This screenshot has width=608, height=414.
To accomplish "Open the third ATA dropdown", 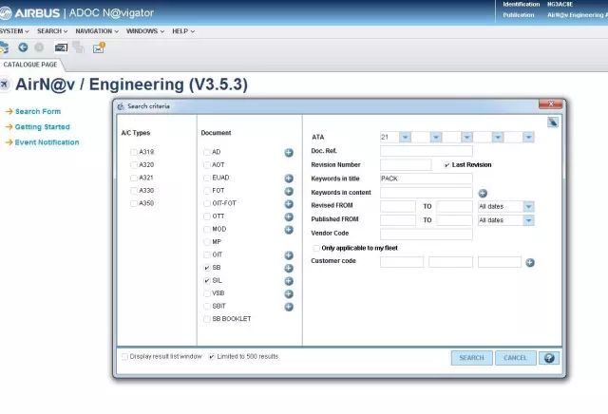I will [466, 137].
